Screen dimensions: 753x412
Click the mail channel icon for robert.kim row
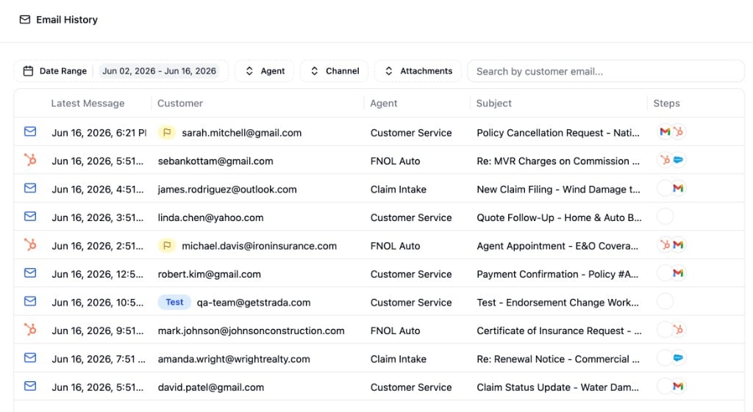tap(30, 273)
